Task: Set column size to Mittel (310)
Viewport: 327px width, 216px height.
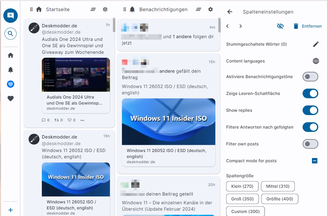Action: (278, 186)
